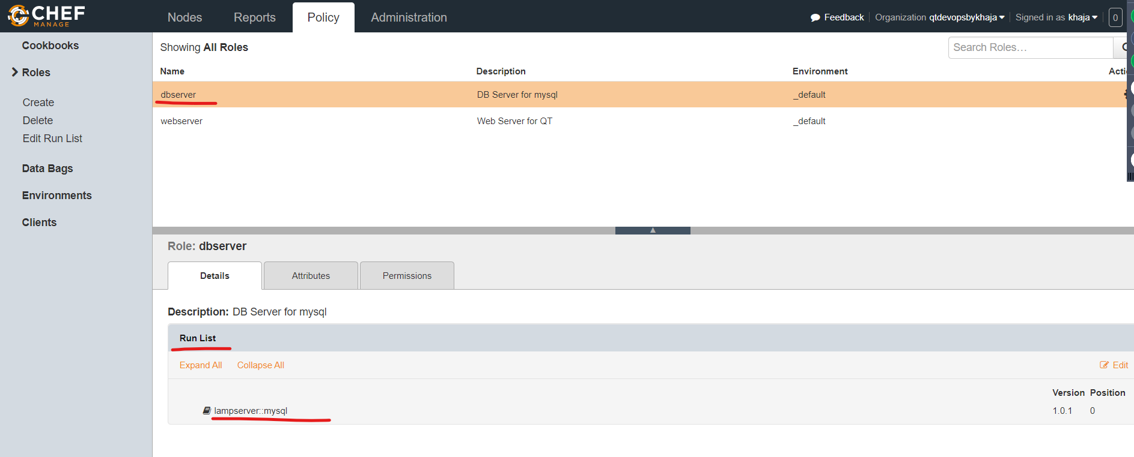Screen dimensions: 1134x457
Task: Click the version value 1.0.1
Action: pyautogui.click(x=1062, y=411)
